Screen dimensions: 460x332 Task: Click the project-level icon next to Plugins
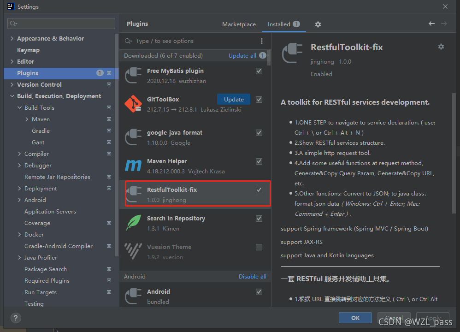(109, 73)
